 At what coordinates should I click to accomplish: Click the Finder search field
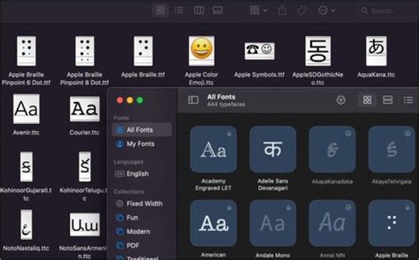click(x=388, y=10)
